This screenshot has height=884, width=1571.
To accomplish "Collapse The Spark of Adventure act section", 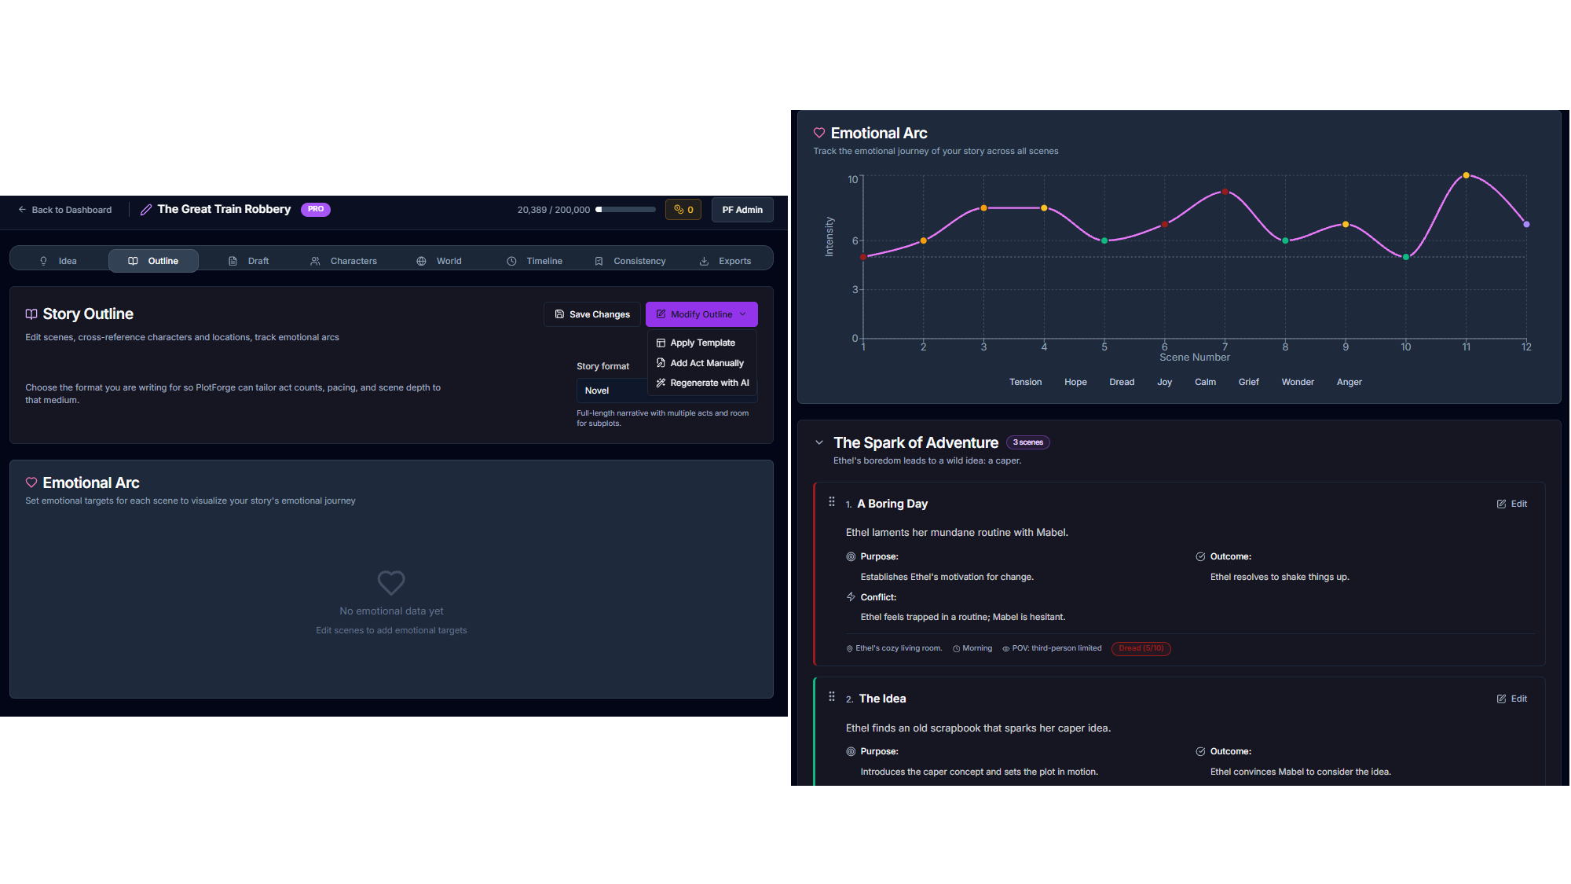I will click(x=818, y=442).
